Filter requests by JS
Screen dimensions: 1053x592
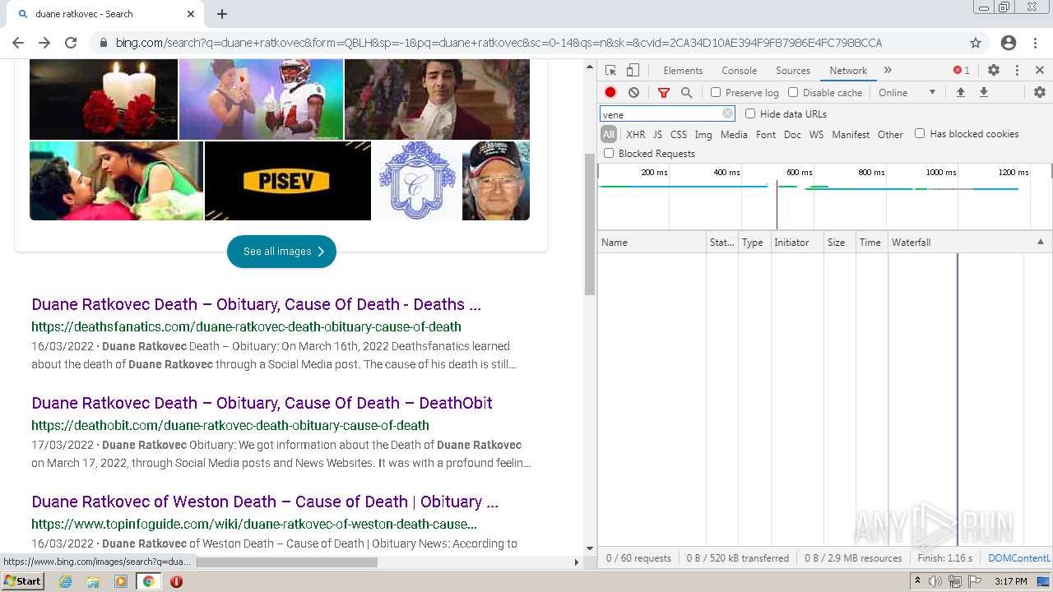pos(657,135)
